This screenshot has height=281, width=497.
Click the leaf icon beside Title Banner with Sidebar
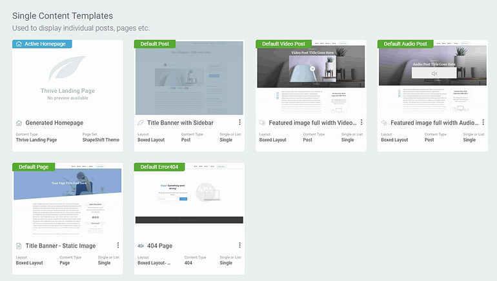click(141, 122)
